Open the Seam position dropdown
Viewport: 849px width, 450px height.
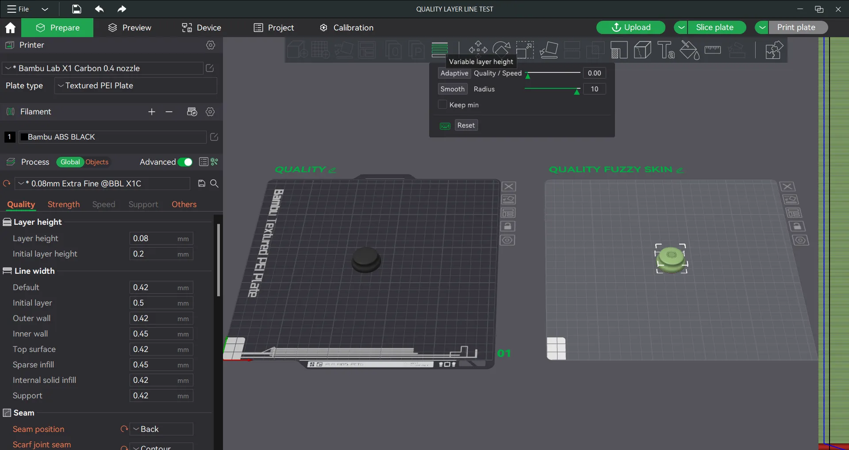pos(161,429)
